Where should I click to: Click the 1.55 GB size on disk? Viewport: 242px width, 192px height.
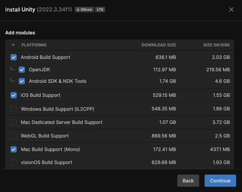(x=221, y=95)
